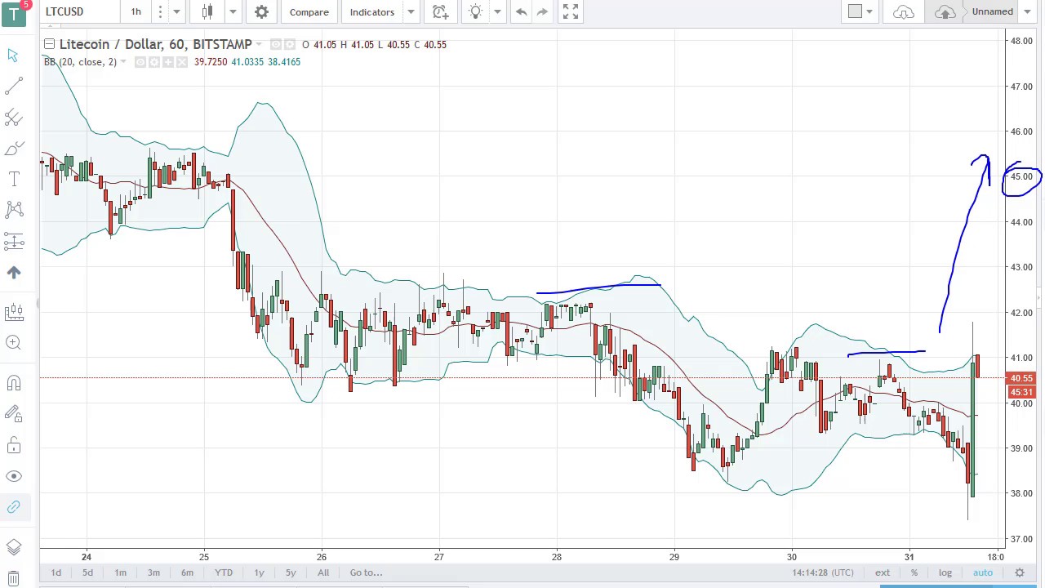Toggle hide all drawings eye icon
This screenshot has width=1045, height=588.
click(x=13, y=476)
